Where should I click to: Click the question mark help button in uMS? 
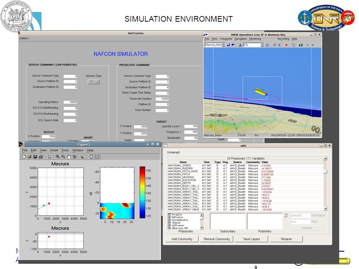click(x=285, y=215)
